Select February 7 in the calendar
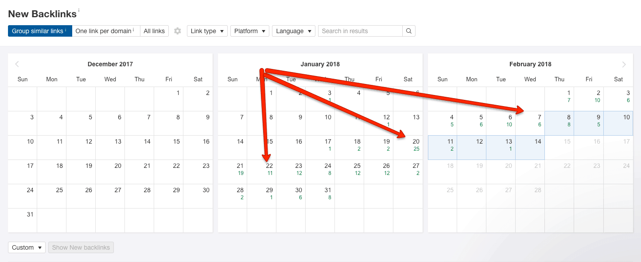The image size is (641, 262). pos(530,123)
